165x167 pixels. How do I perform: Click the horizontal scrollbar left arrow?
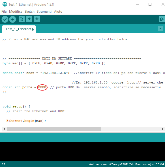tap(4, 129)
